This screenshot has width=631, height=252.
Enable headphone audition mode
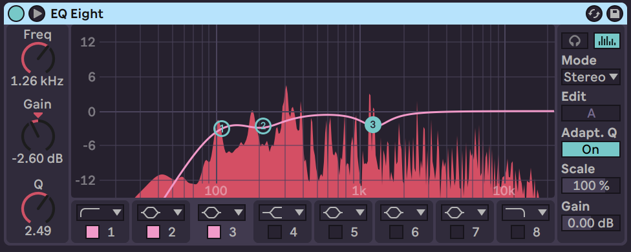point(575,41)
